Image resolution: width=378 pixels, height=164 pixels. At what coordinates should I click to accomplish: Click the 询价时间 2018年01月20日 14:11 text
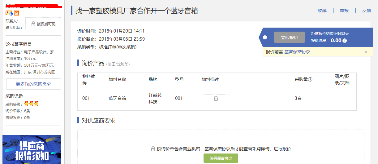(111, 31)
